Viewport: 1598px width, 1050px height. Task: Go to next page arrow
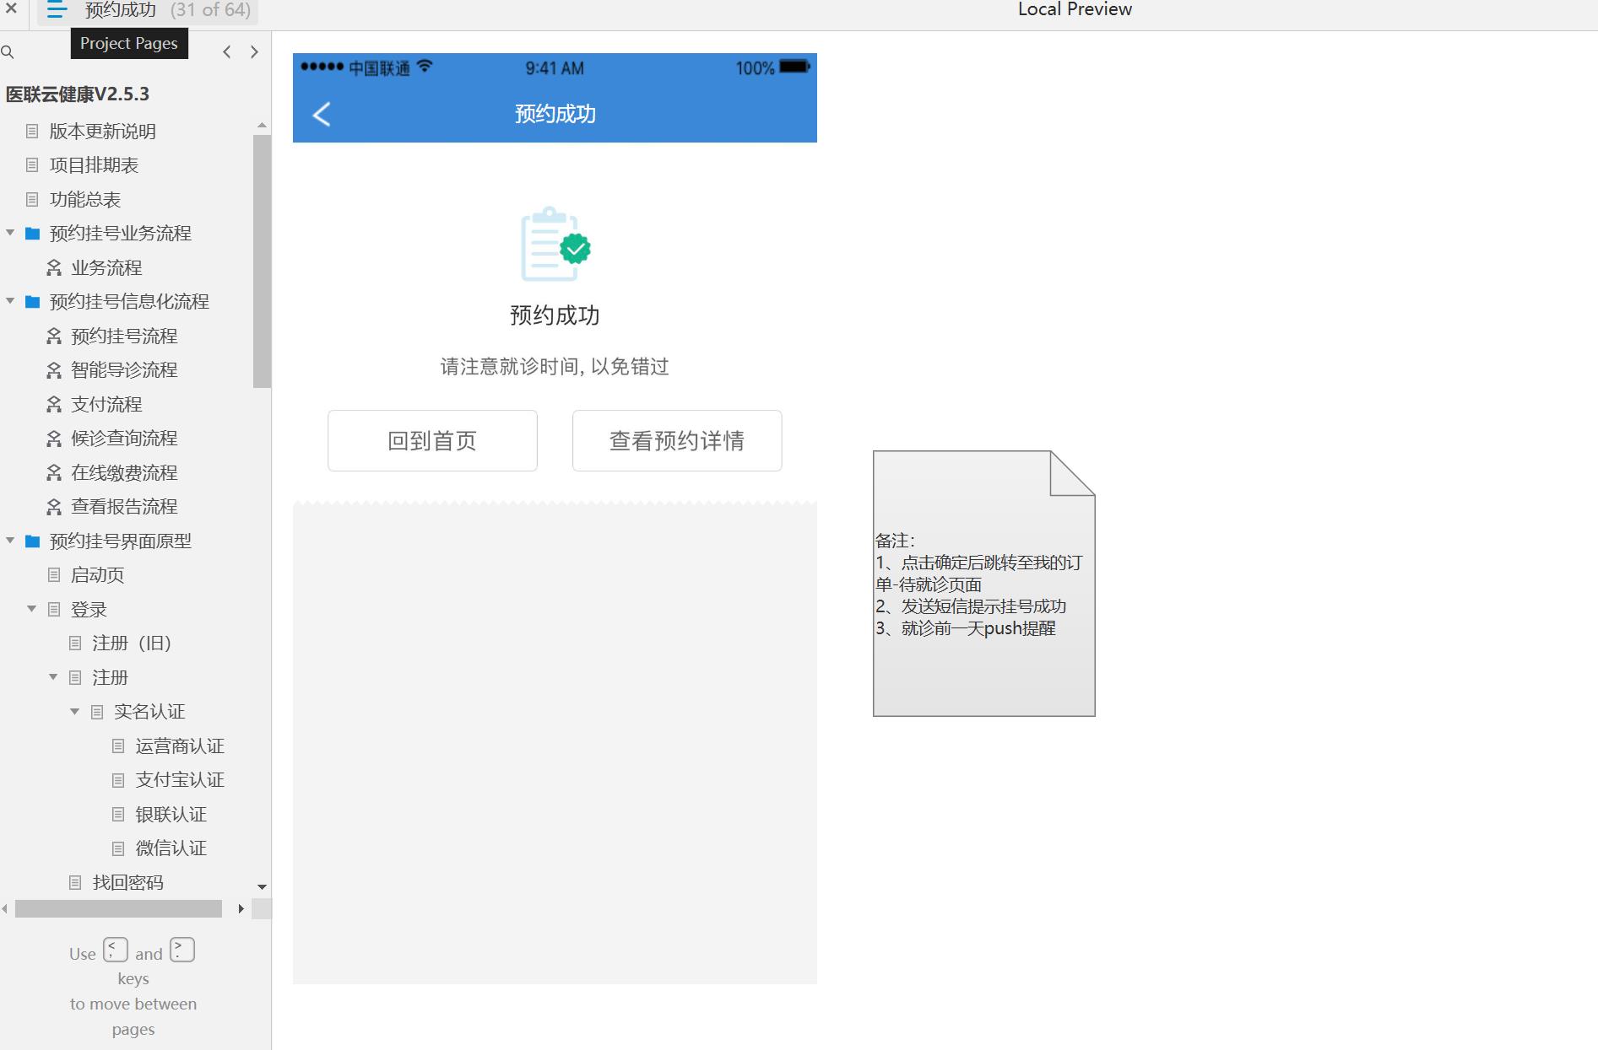click(254, 52)
